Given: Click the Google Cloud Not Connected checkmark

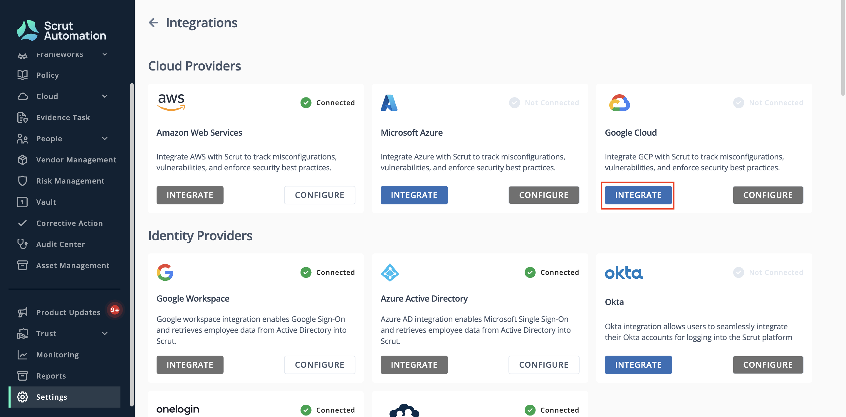Looking at the screenshot, I should click(x=738, y=102).
